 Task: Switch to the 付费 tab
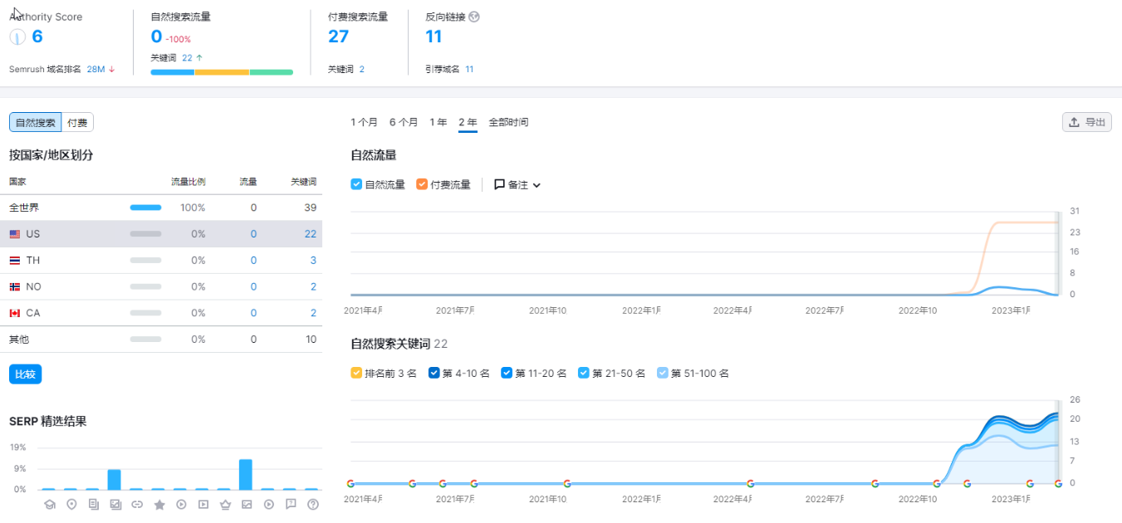click(x=77, y=123)
